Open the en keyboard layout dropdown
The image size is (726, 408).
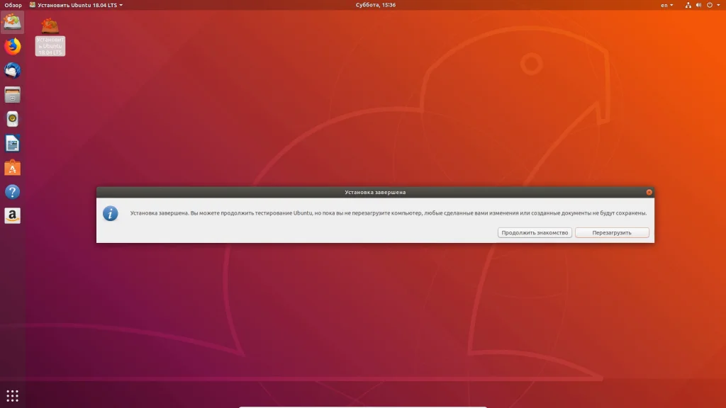click(666, 5)
